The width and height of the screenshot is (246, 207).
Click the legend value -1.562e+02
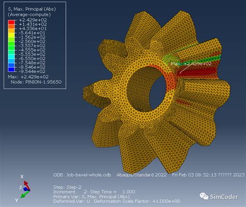pyautogui.click(x=32, y=37)
